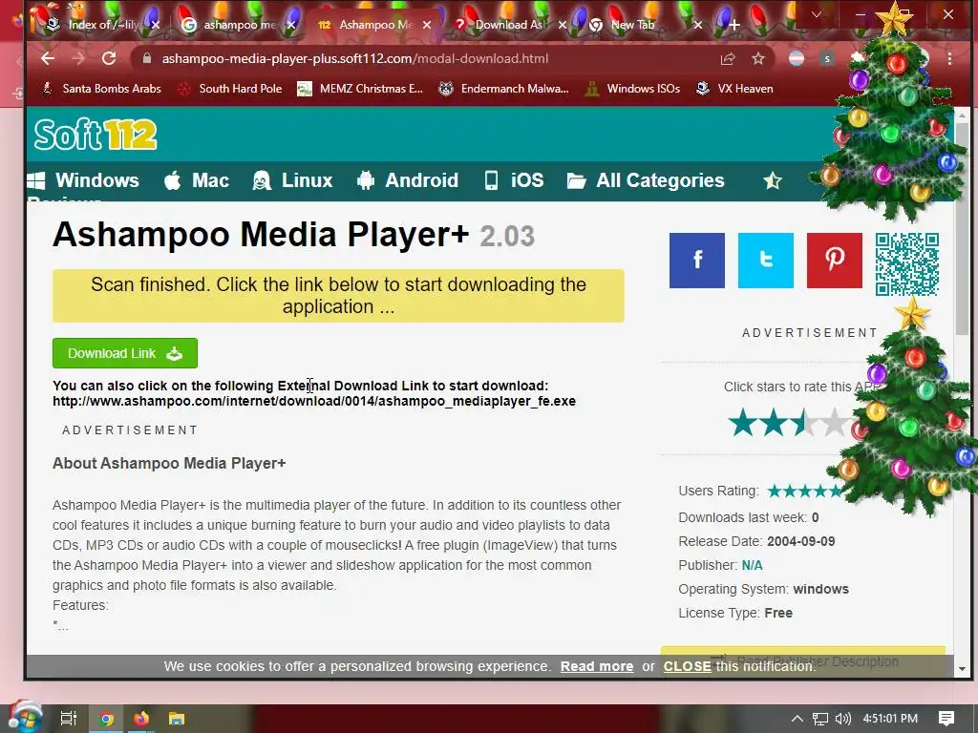Switch to the 'Download As' tab
The width and height of the screenshot is (978, 733).
[x=508, y=25]
